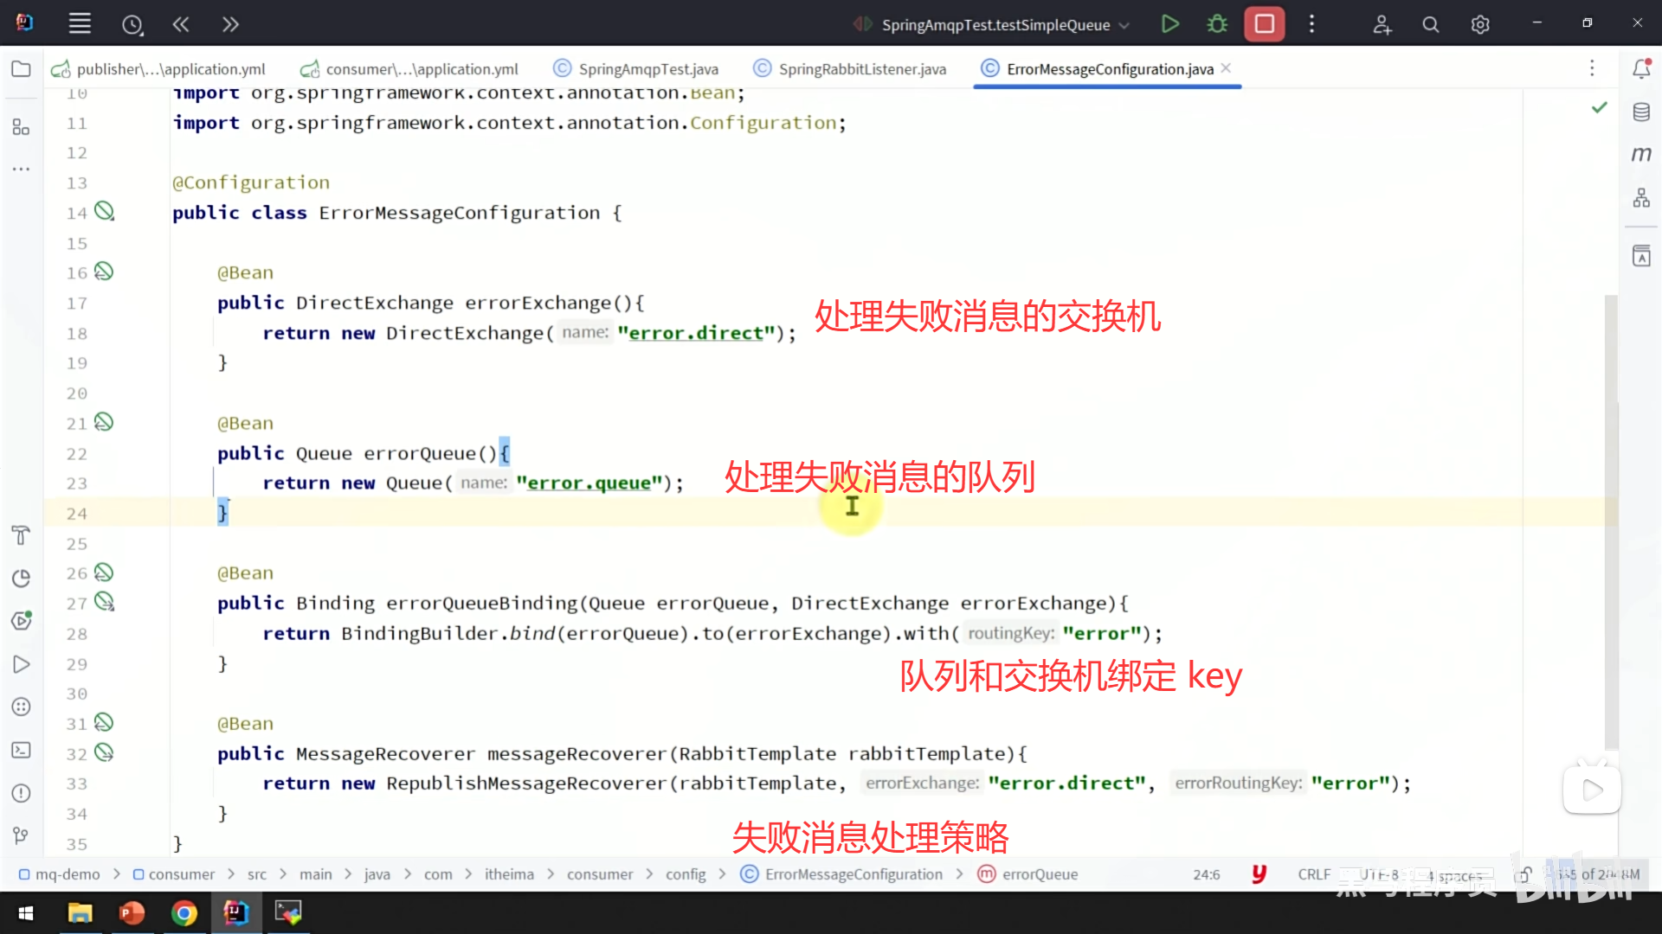Open the Git branch tool window

tap(21, 835)
